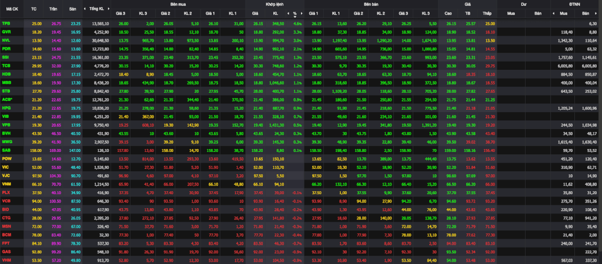The image size is (602, 264).
Task: Click Giá 3 header under Bên mua
Action: pos(121,13)
